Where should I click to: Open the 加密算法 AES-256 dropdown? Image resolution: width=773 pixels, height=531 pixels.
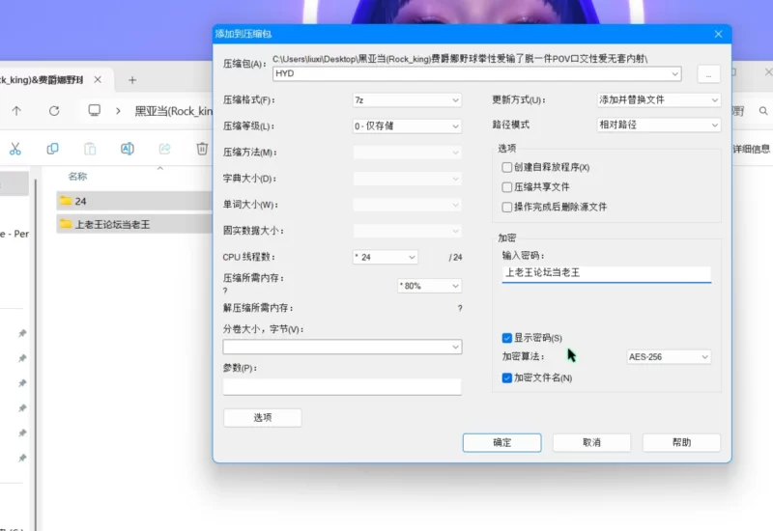[669, 357]
